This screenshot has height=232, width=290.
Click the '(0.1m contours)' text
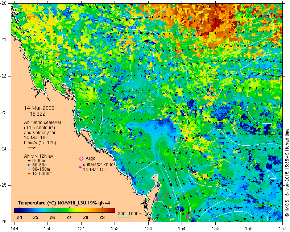tap(40, 128)
